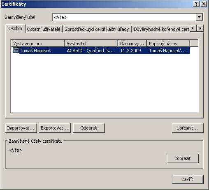Click the help question mark button

[x=196, y=4]
